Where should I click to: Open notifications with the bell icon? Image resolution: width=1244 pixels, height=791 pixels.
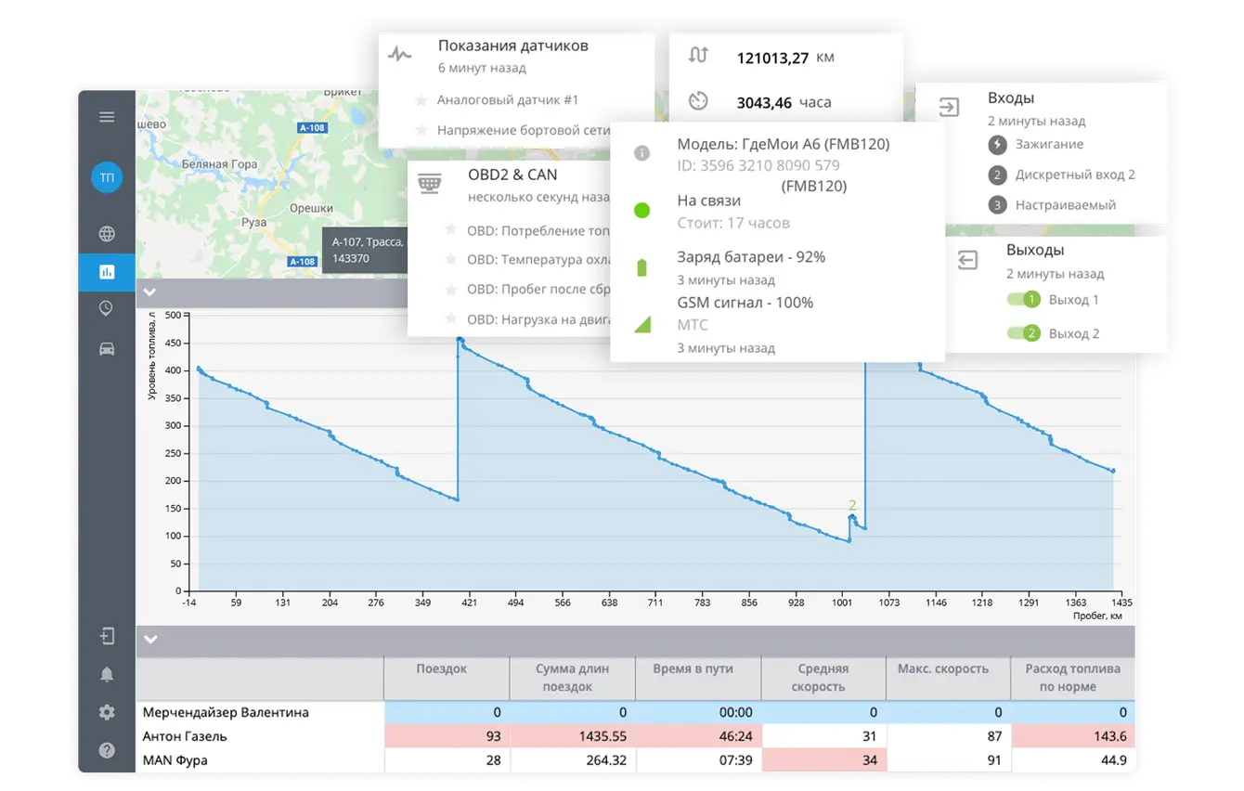(x=106, y=674)
